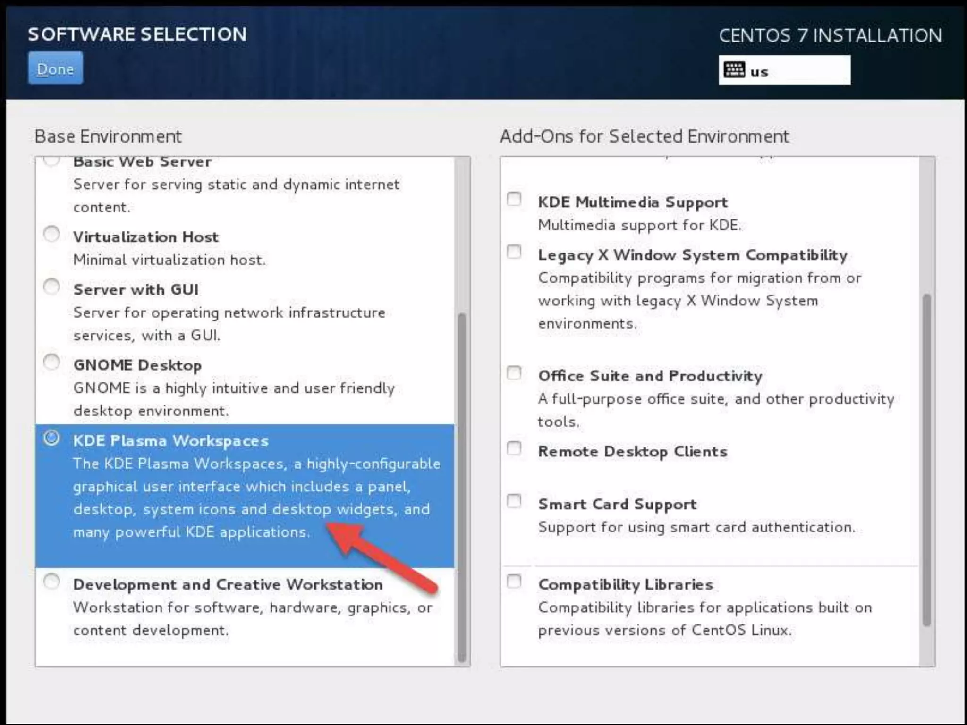Click the Add-Ons list scrollbar thumb
The height and width of the screenshot is (725, 967).
coord(926,460)
